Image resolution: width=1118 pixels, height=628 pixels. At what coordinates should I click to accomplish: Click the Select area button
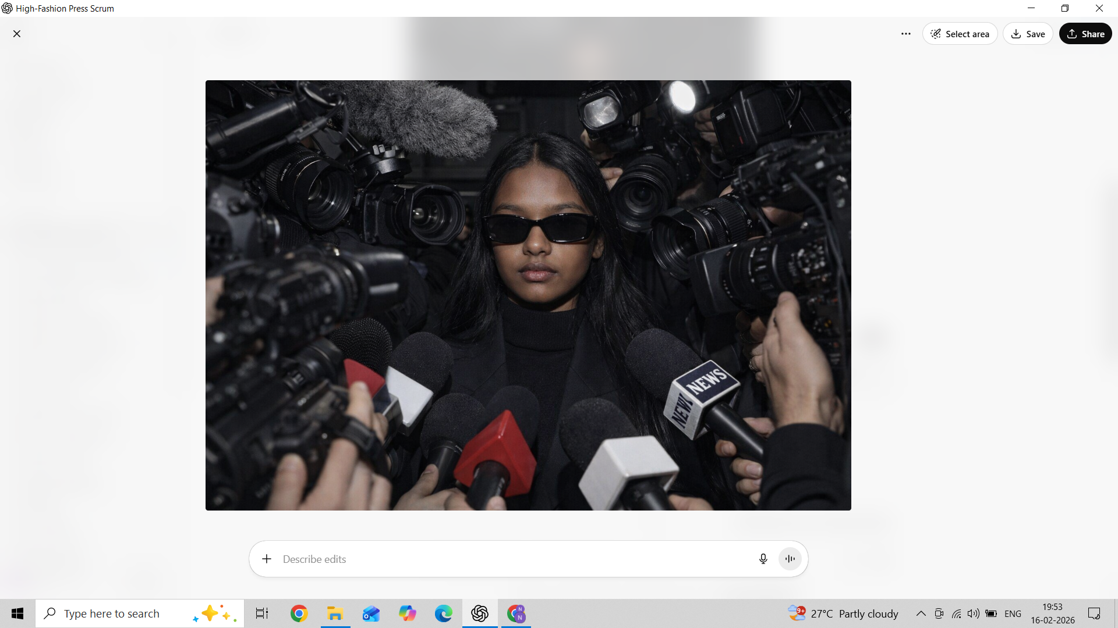[960, 34]
